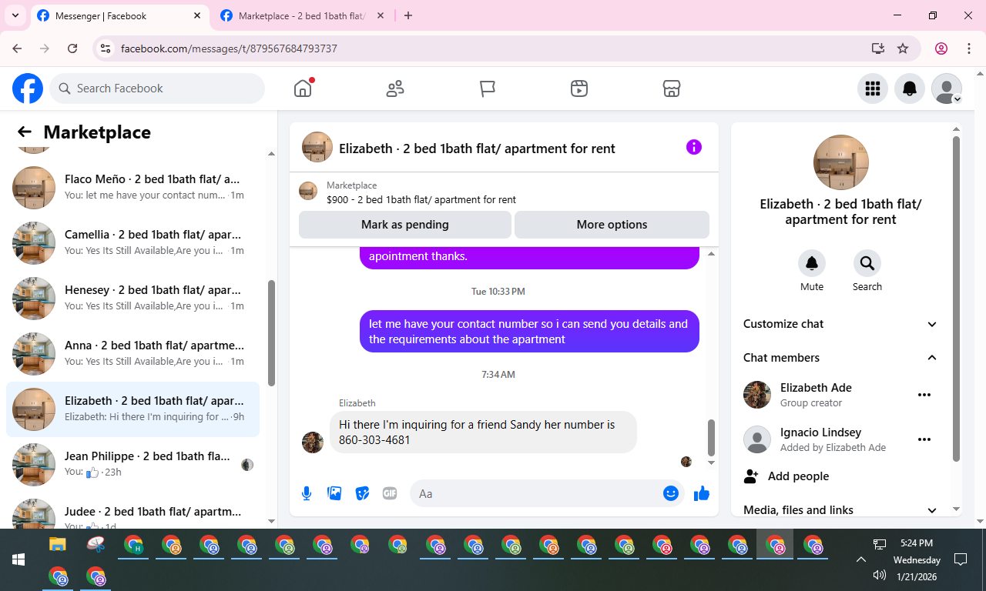Open Facebook Home icon in top navigation
This screenshot has height=591, width=986.
(303, 88)
